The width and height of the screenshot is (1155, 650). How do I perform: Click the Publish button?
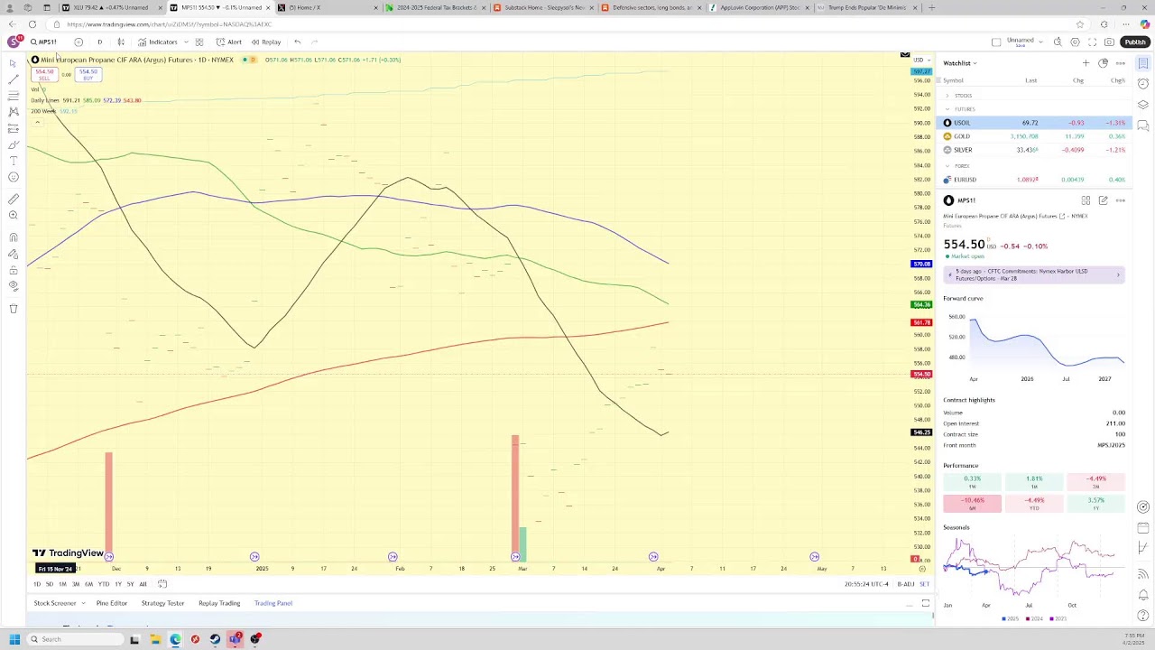coord(1134,42)
